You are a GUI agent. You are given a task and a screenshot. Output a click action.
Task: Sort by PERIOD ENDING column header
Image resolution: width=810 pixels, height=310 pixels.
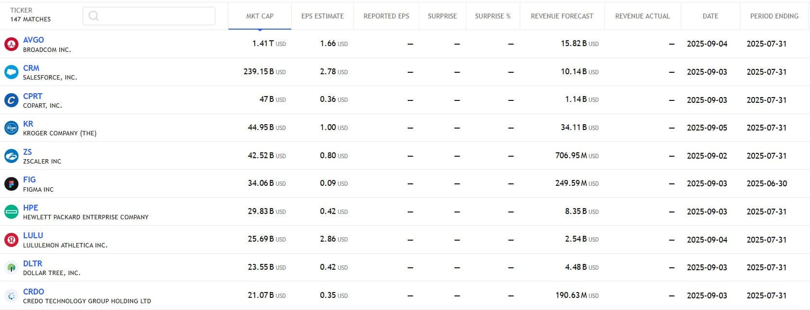click(x=774, y=16)
